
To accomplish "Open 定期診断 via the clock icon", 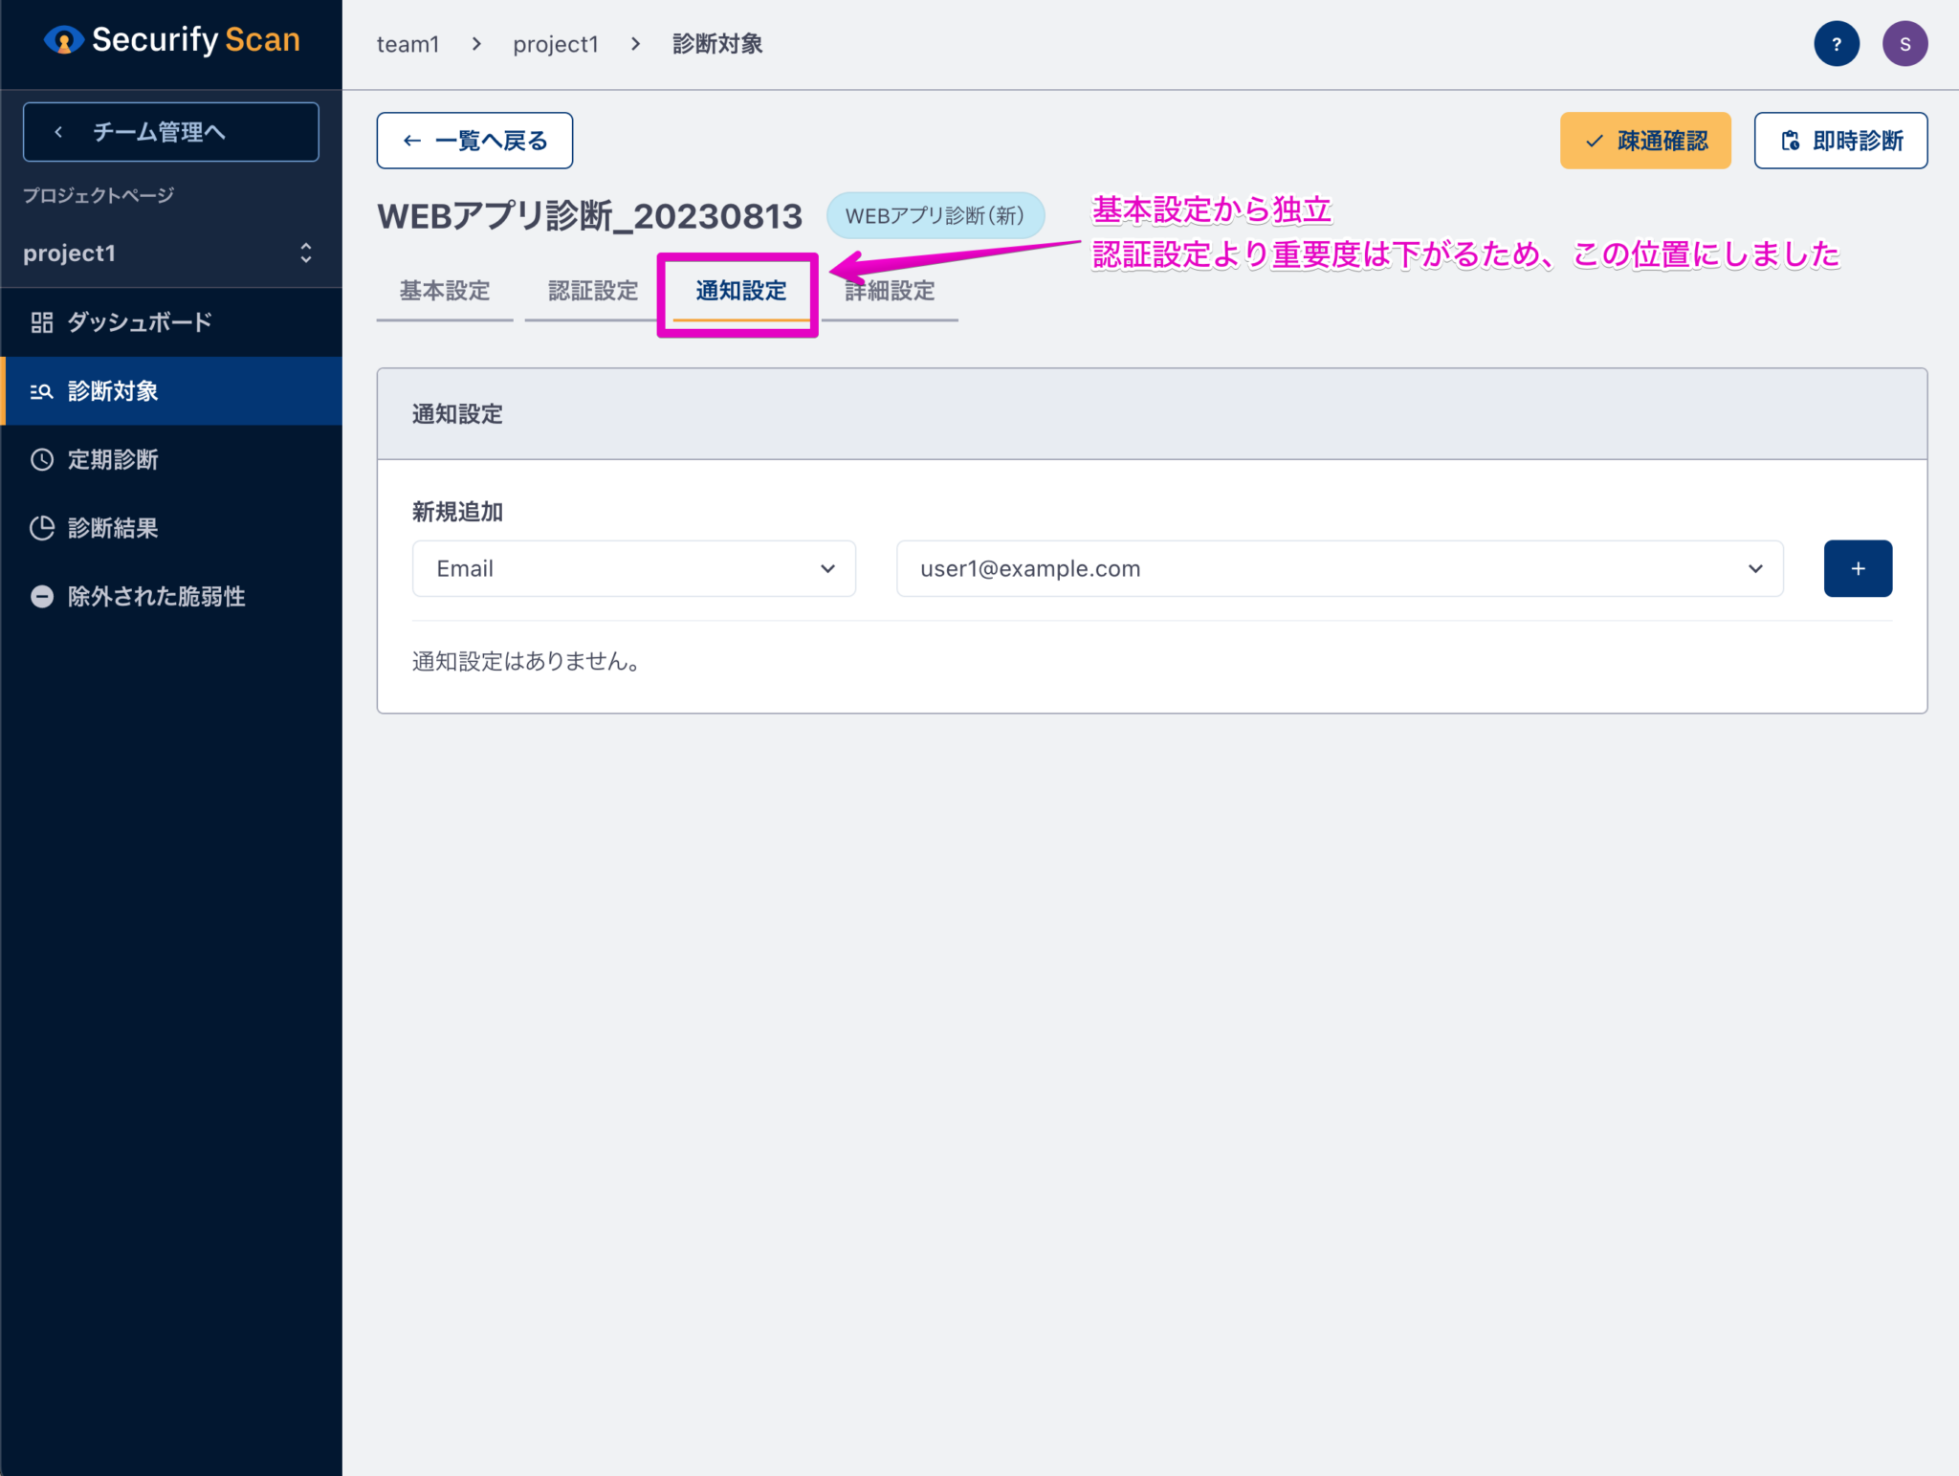I will pyautogui.click(x=42, y=459).
